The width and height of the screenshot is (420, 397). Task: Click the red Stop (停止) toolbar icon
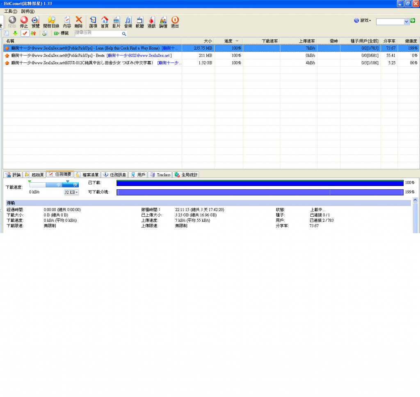click(24, 20)
